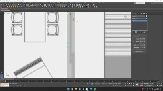Viewport: 163px width, 91px height.
Task: Open the Selected key filter dropdown
Action: pyautogui.click(x=149, y=84)
